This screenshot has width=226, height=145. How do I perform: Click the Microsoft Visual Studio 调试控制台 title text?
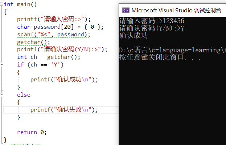coord(176,11)
